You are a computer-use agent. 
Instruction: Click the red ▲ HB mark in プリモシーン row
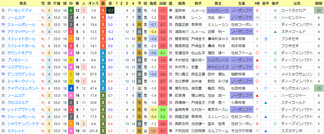(257, 60)
